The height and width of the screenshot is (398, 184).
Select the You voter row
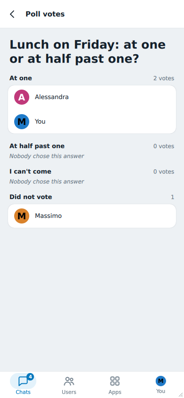(92, 122)
